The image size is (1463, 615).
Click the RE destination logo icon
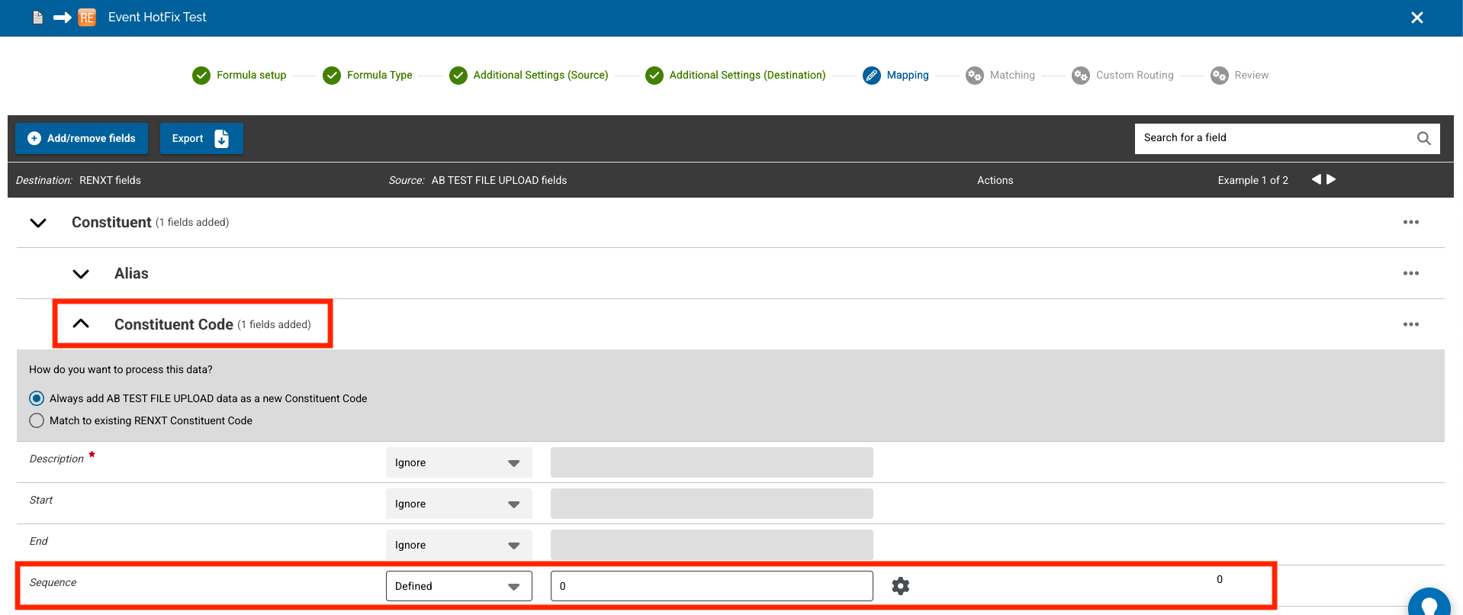(x=87, y=18)
